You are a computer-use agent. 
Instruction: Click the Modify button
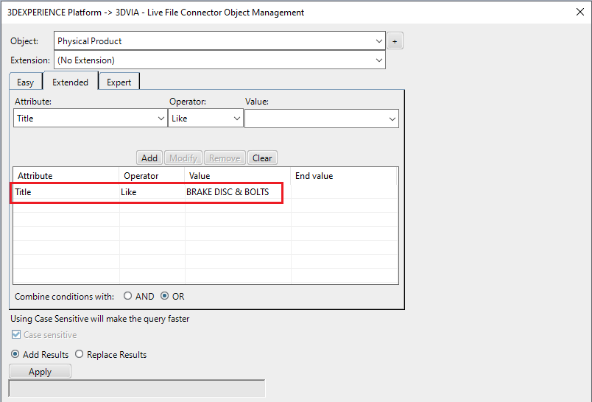[183, 158]
